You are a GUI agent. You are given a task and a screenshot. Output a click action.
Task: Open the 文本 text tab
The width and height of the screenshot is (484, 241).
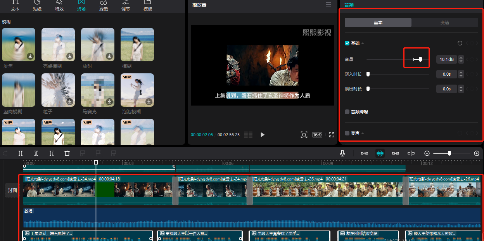click(15, 5)
